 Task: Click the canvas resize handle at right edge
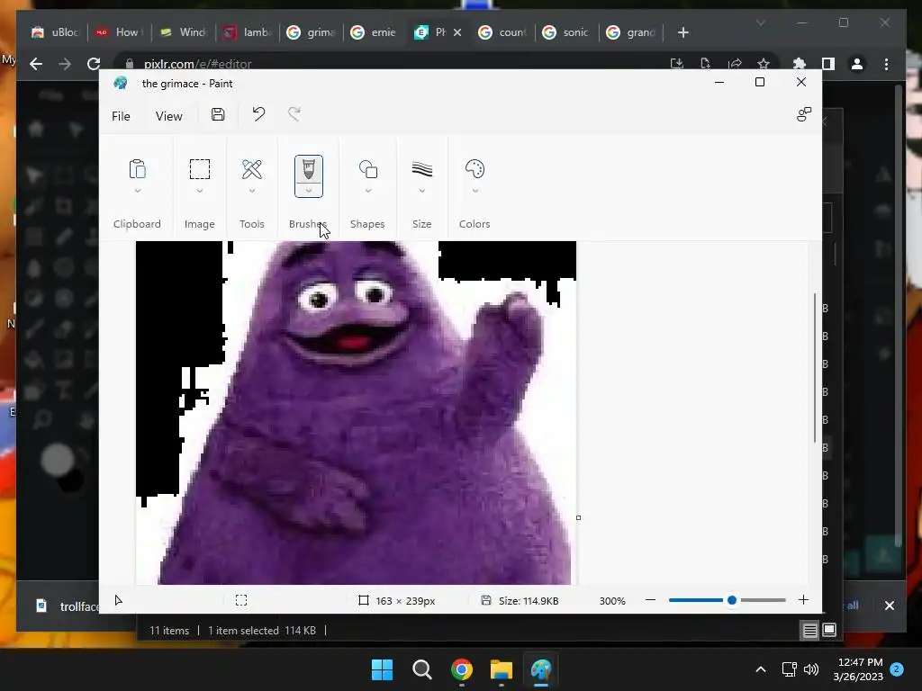click(x=579, y=517)
